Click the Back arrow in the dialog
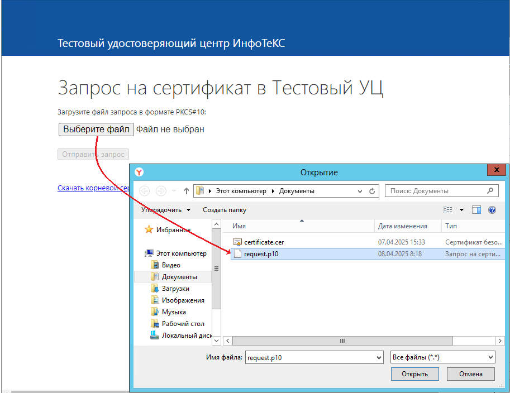The image size is (510, 393). [145, 191]
